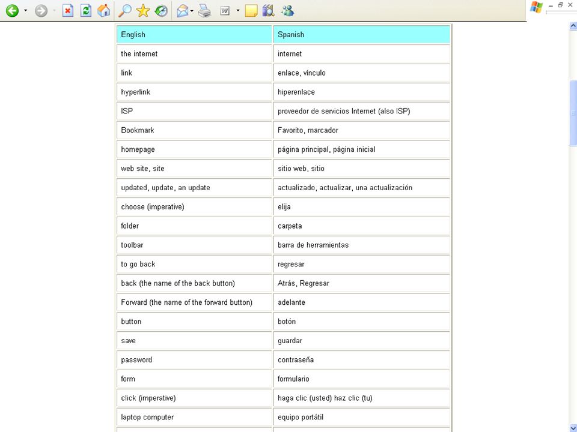Click the 'the internet' cell
Screen dimensions: 577x432
pos(194,53)
